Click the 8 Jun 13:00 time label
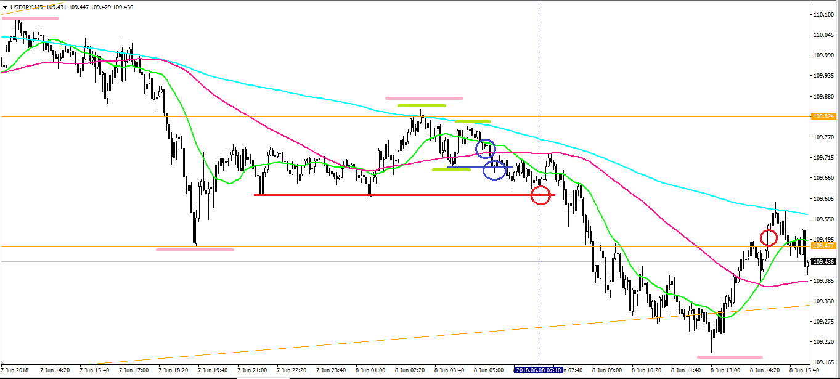840x379 pixels. point(725,370)
